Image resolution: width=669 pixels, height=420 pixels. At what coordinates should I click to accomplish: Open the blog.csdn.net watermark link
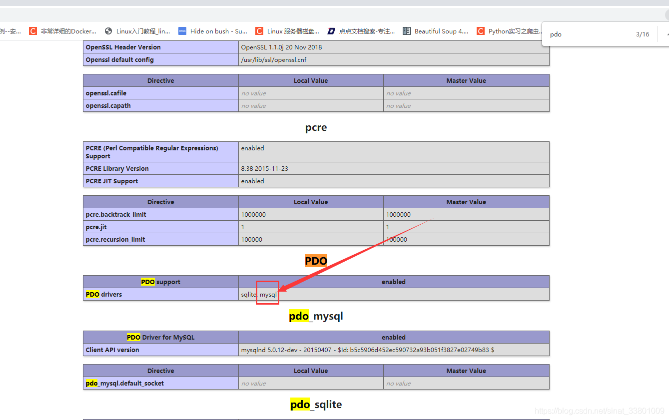599,411
